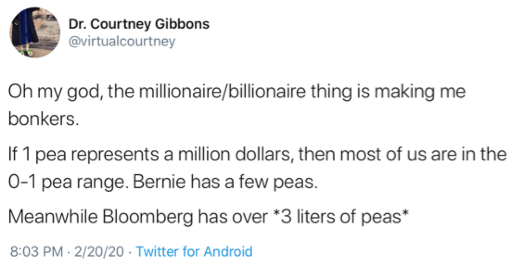Open the Twitter for Android source link
Screen dimensions: 524x266
click(195, 252)
